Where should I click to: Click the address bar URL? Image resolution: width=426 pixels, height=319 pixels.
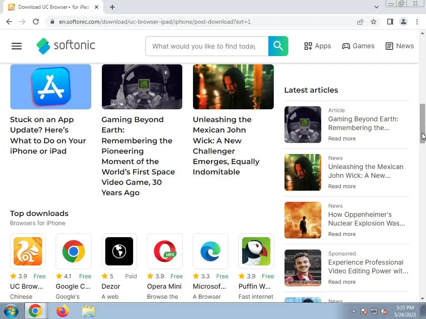coord(155,22)
